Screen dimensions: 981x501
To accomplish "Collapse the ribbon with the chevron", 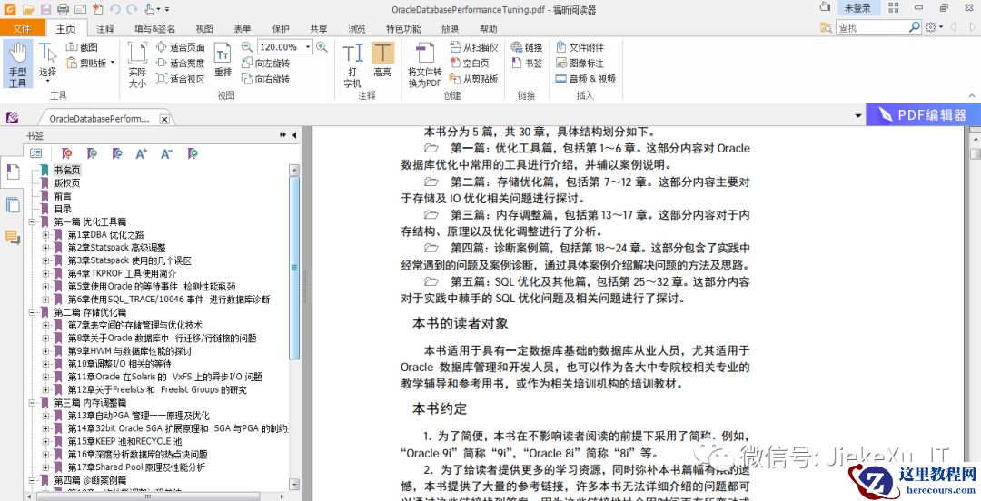I will [972, 95].
